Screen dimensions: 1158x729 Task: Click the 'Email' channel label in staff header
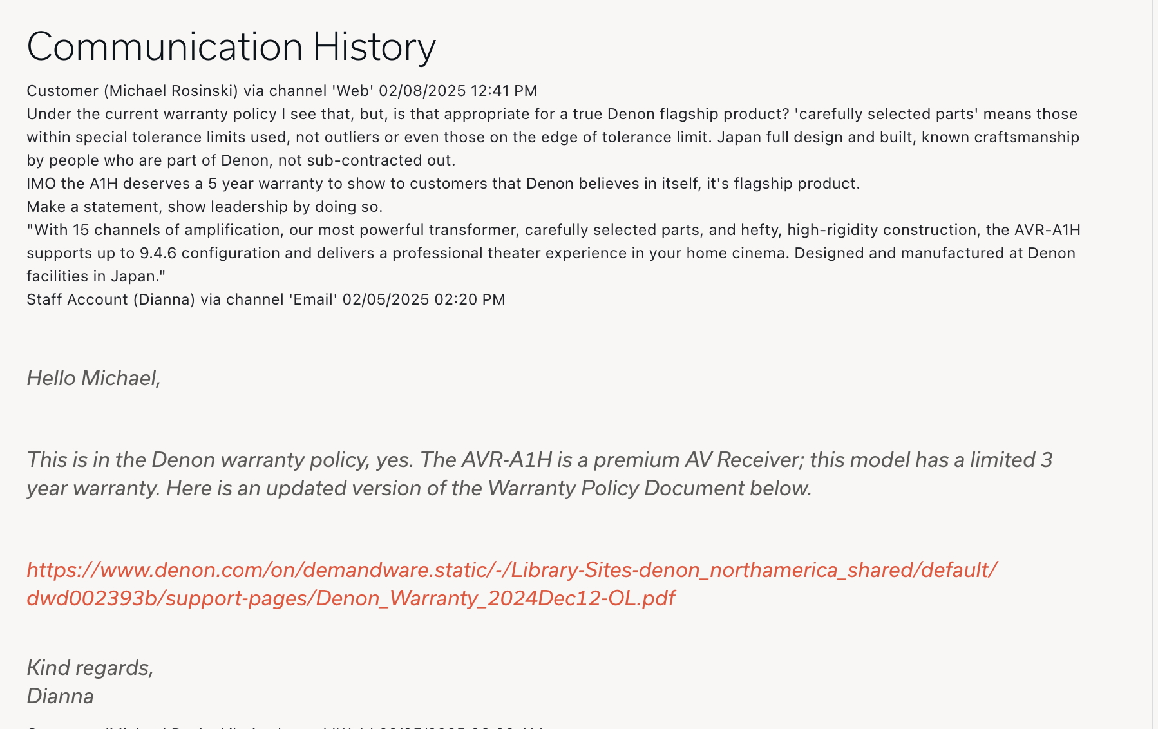pos(314,299)
